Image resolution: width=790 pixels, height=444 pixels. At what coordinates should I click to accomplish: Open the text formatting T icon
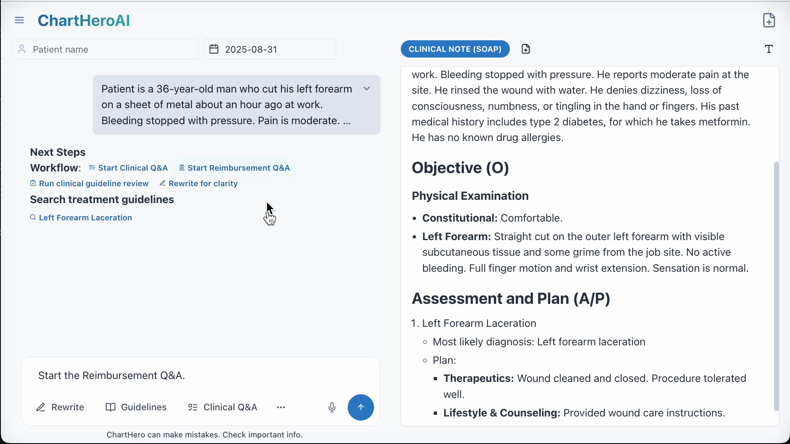click(x=769, y=49)
